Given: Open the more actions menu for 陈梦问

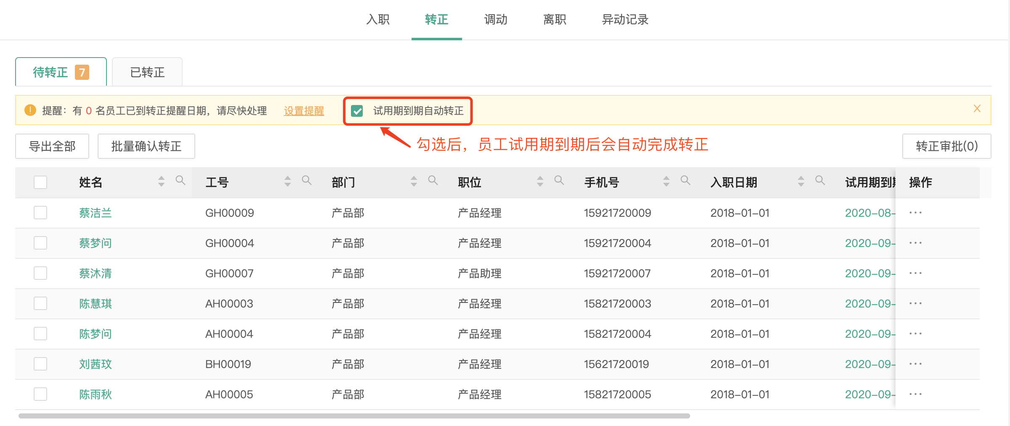Looking at the screenshot, I should [x=915, y=334].
